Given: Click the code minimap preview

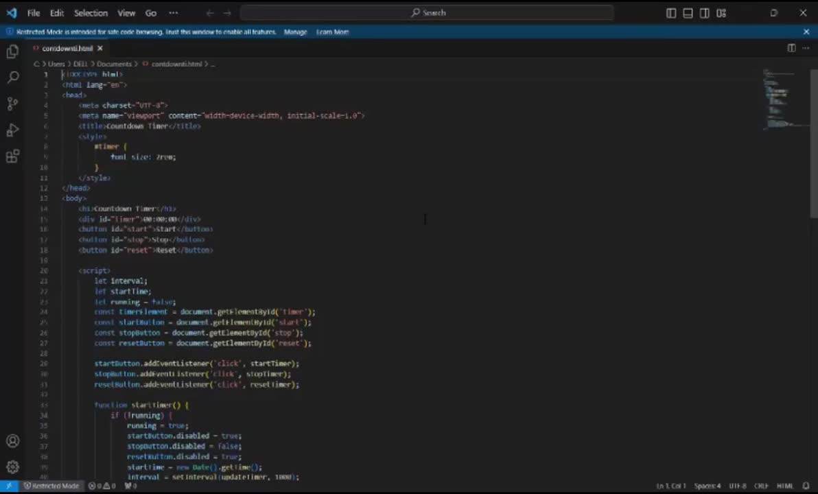Looking at the screenshot, I should [779, 99].
